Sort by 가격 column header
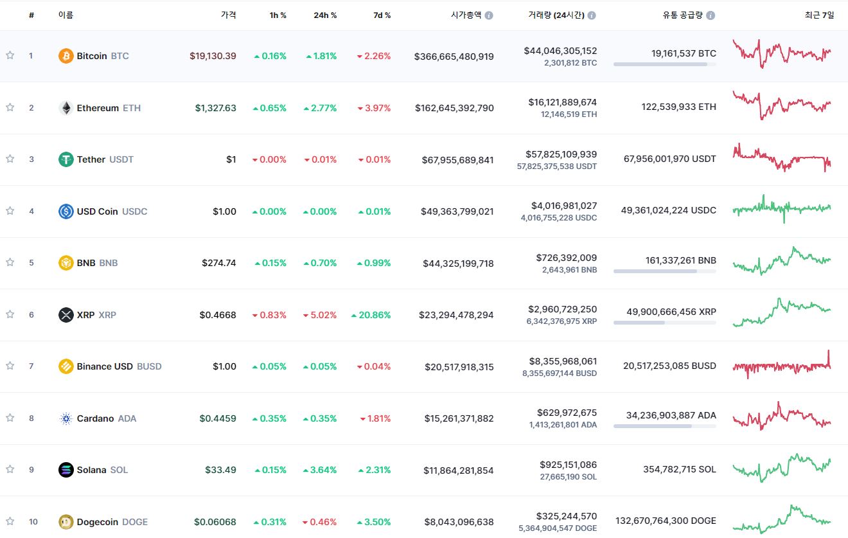This screenshot has width=848, height=538. (228, 15)
